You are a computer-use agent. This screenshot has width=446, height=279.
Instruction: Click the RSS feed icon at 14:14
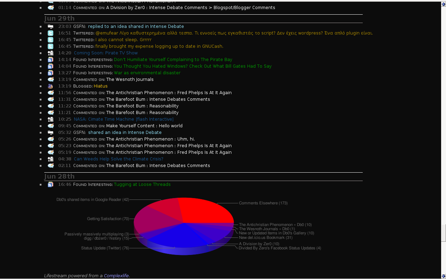(x=51, y=60)
